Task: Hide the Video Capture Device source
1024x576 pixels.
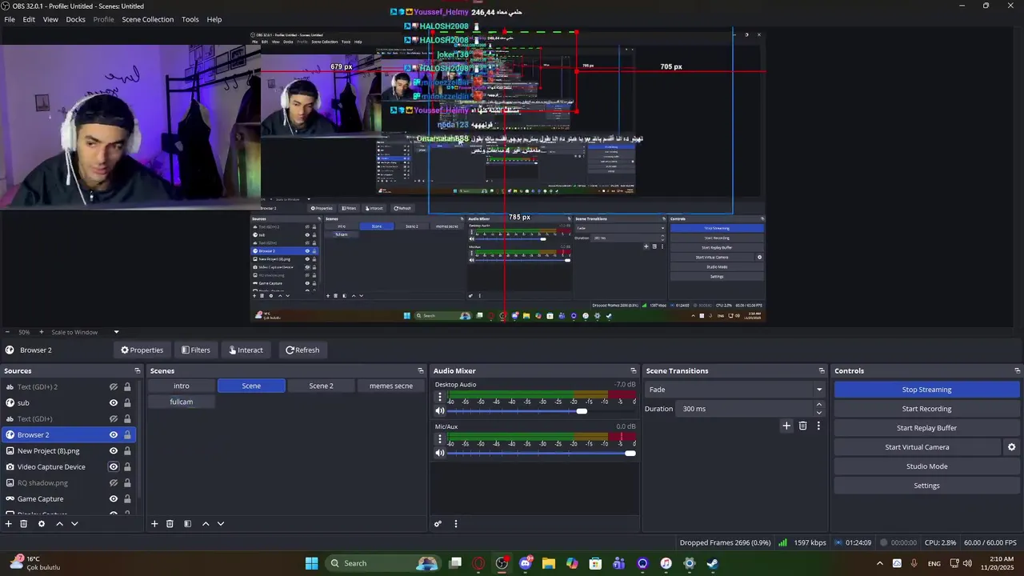Action: (x=114, y=466)
